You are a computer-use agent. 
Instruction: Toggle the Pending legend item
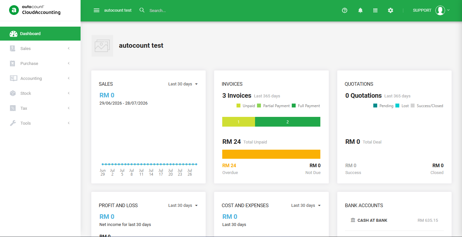click(383, 106)
